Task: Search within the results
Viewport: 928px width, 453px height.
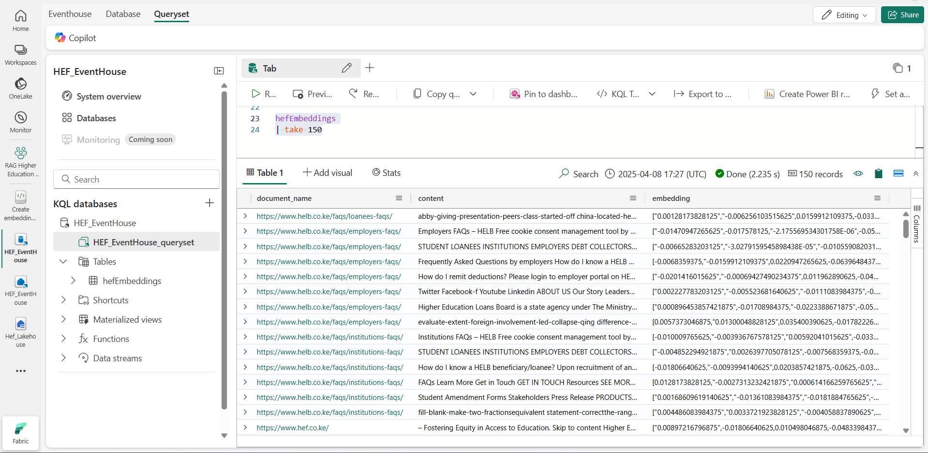Action: (579, 174)
